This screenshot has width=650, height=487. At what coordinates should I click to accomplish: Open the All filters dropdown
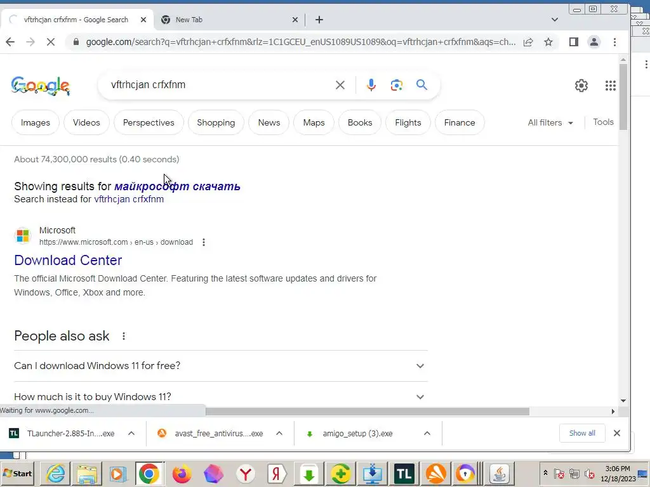550,122
